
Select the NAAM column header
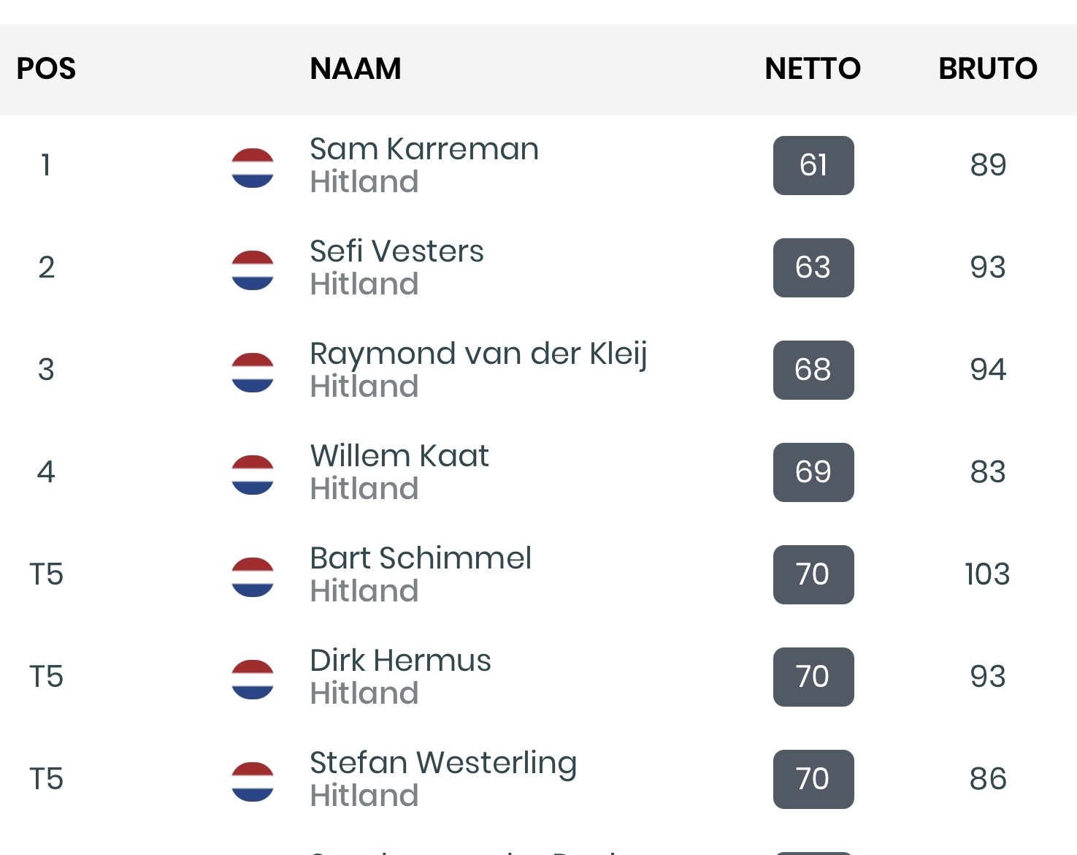tap(356, 69)
